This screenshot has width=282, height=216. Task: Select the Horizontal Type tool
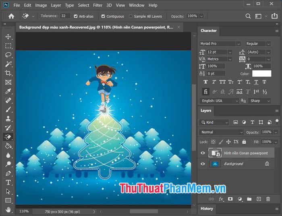tap(8, 183)
